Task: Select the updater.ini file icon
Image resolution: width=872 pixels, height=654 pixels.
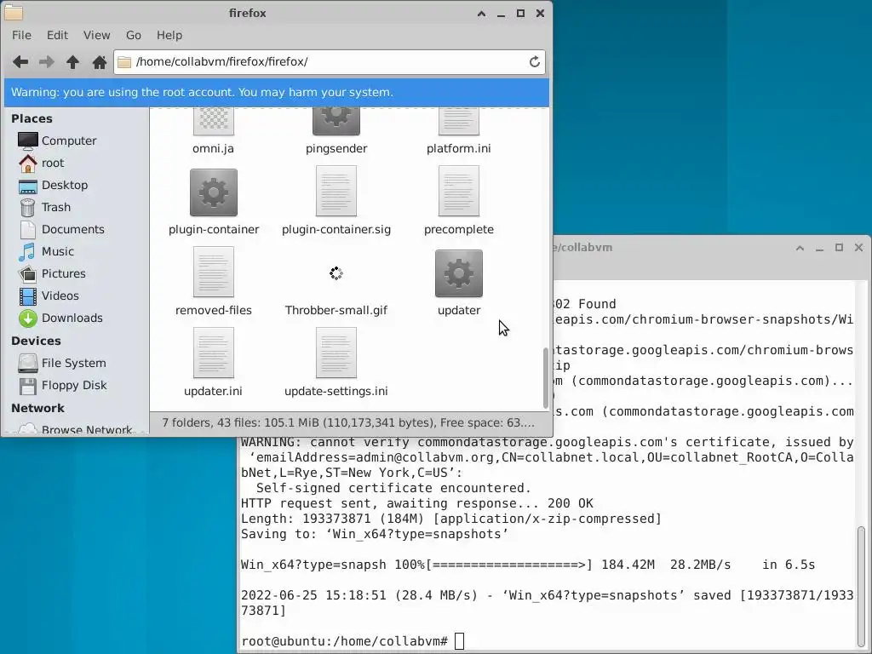Action: coord(214,353)
